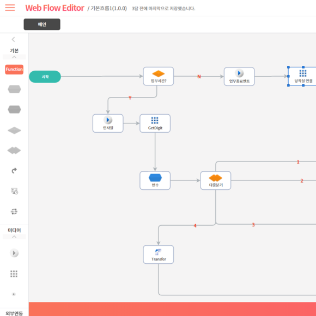This screenshot has width=316, height=316.
Task: Select the record dot palette icon
Action: pos(14,294)
